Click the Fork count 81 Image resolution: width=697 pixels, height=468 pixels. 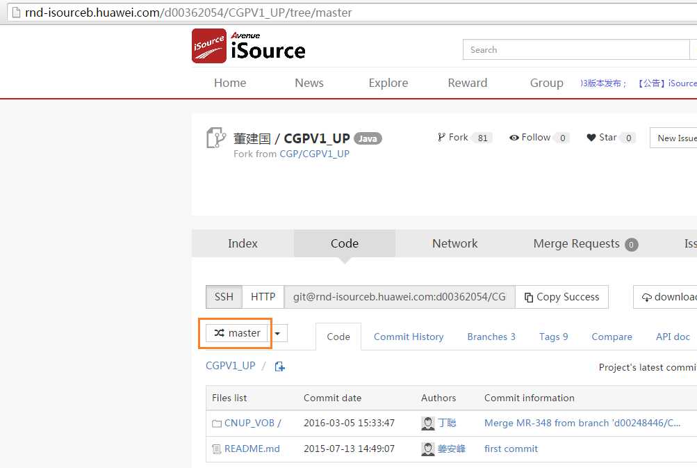(483, 138)
